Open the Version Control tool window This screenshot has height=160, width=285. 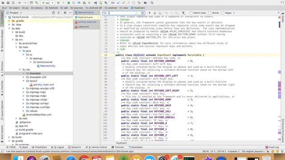96,147
